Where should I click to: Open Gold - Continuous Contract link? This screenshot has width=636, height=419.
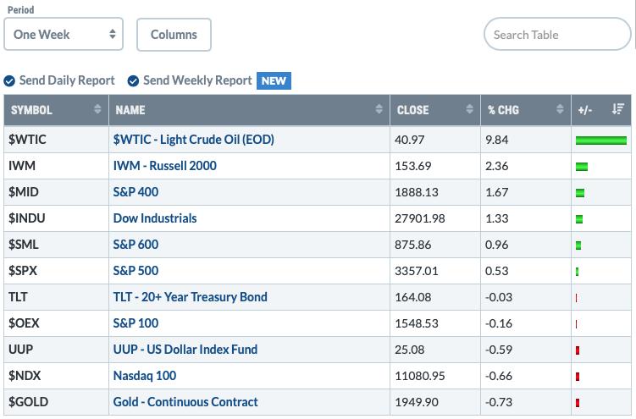(185, 402)
